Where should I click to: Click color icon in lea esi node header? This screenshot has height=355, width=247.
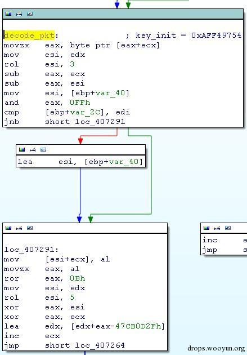22,149
